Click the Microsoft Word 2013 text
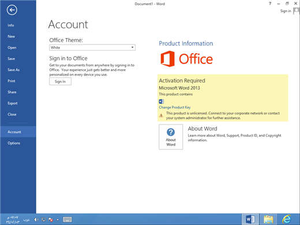This screenshot has height=225, width=300. [x=179, y=88]
